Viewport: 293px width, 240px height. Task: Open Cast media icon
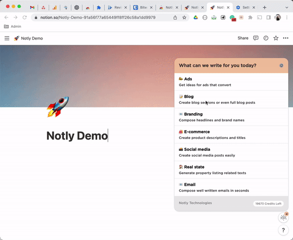click(259, 18)
